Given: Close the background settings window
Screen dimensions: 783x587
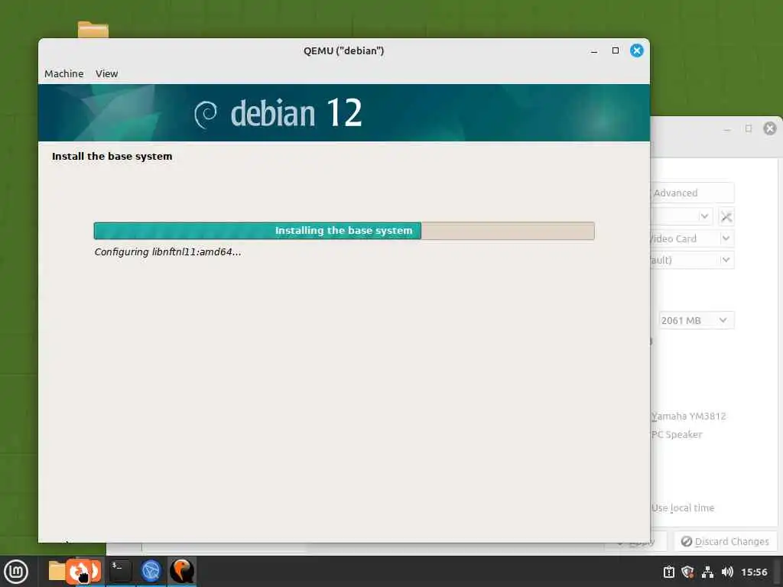Looking at the screenshot, I should (769, 128).
